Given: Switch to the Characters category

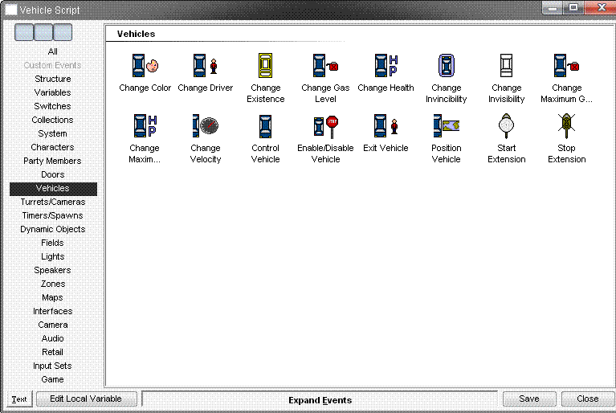Looking at the screenshot, I should point(53,147).
